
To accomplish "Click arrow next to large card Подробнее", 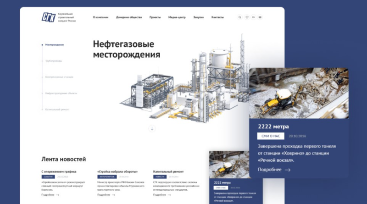I will [288, 170].
